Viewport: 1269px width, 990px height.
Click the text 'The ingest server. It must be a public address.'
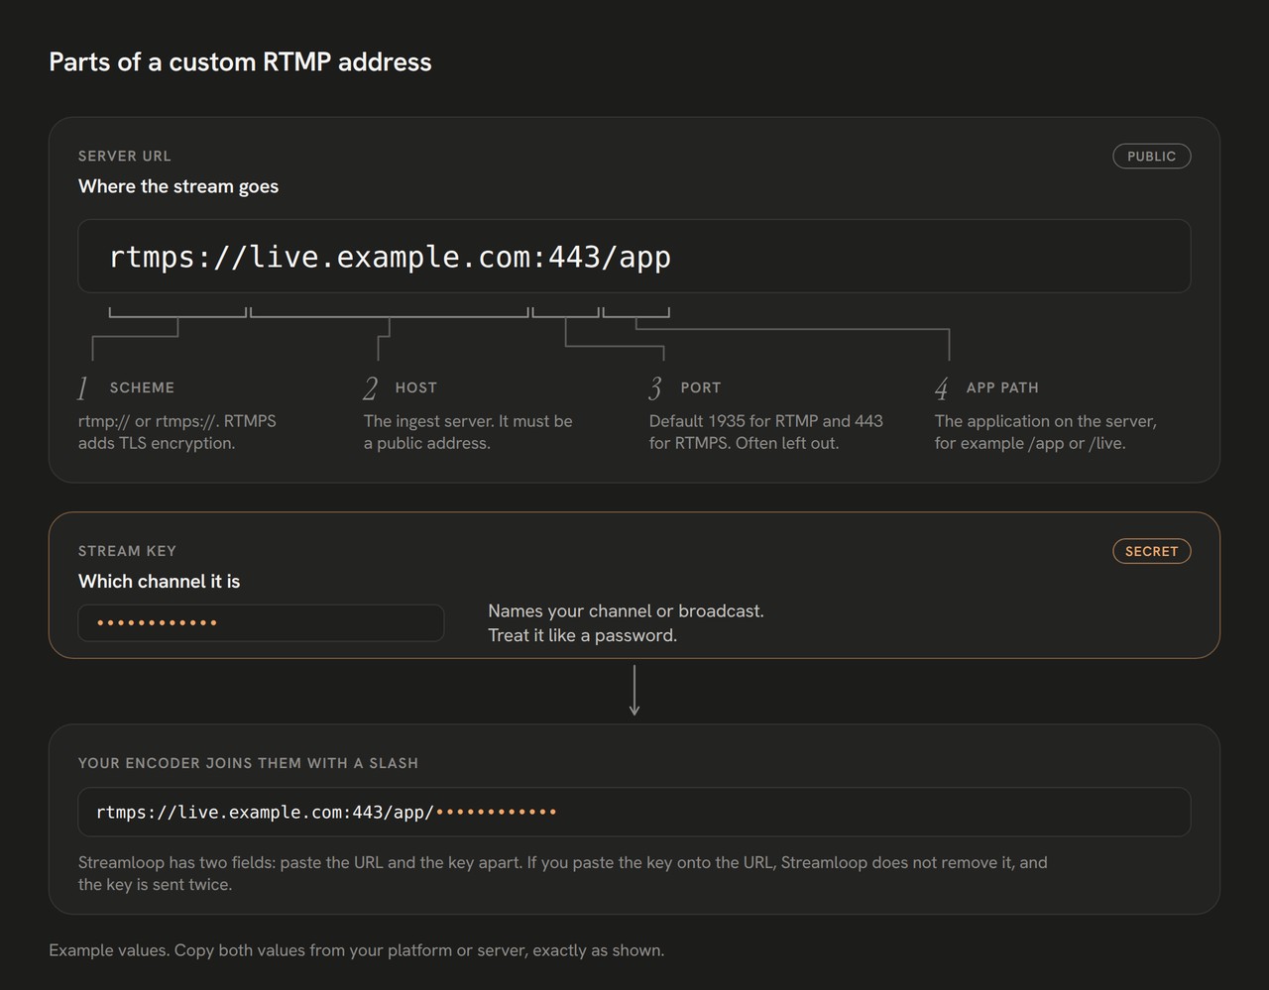468,432
